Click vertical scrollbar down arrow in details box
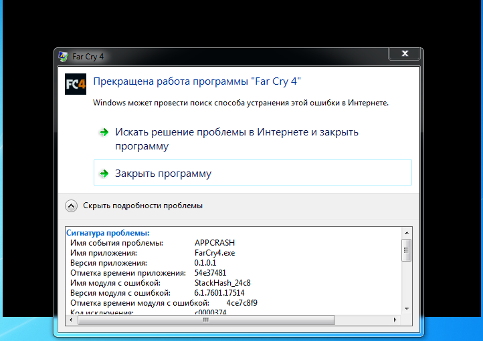The image size is (483, 341). pos(407,309)
